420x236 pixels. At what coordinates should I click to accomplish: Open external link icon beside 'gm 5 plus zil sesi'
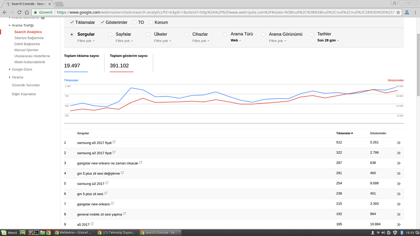105,193
